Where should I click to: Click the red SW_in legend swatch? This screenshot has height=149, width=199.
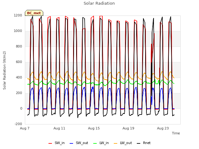click(50, 143)
